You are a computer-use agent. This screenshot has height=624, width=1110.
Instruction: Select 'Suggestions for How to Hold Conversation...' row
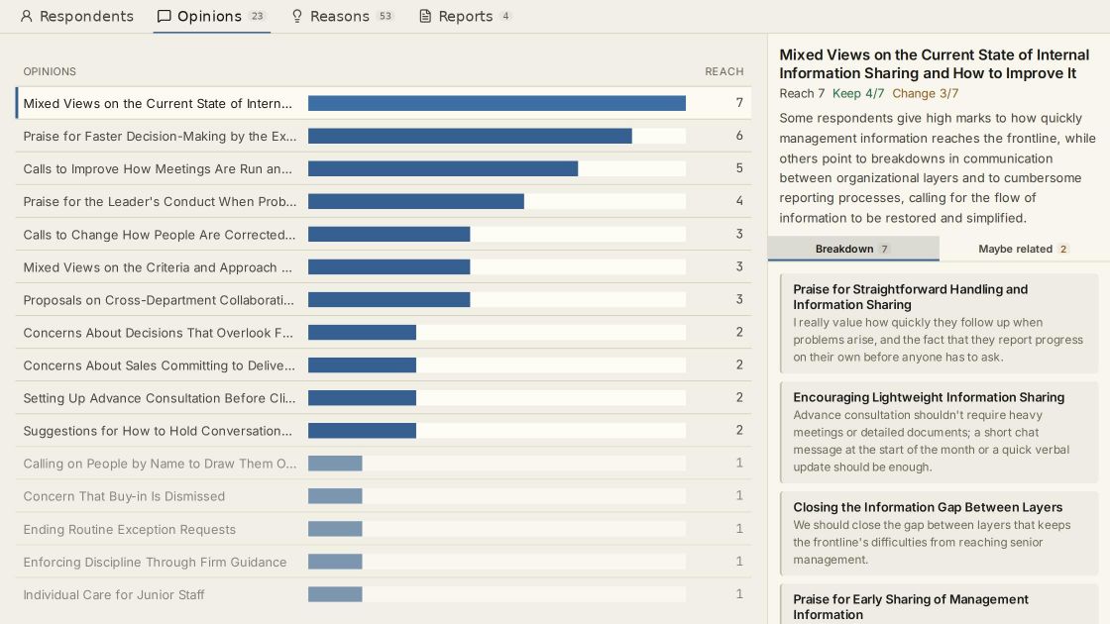point(383,430)
